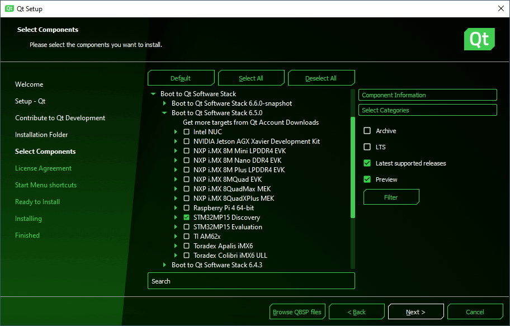Expand Boot to Qt Software Stack 6.6.0-snapshot
The image size is (510, 326).
click(x=164, y=103)
